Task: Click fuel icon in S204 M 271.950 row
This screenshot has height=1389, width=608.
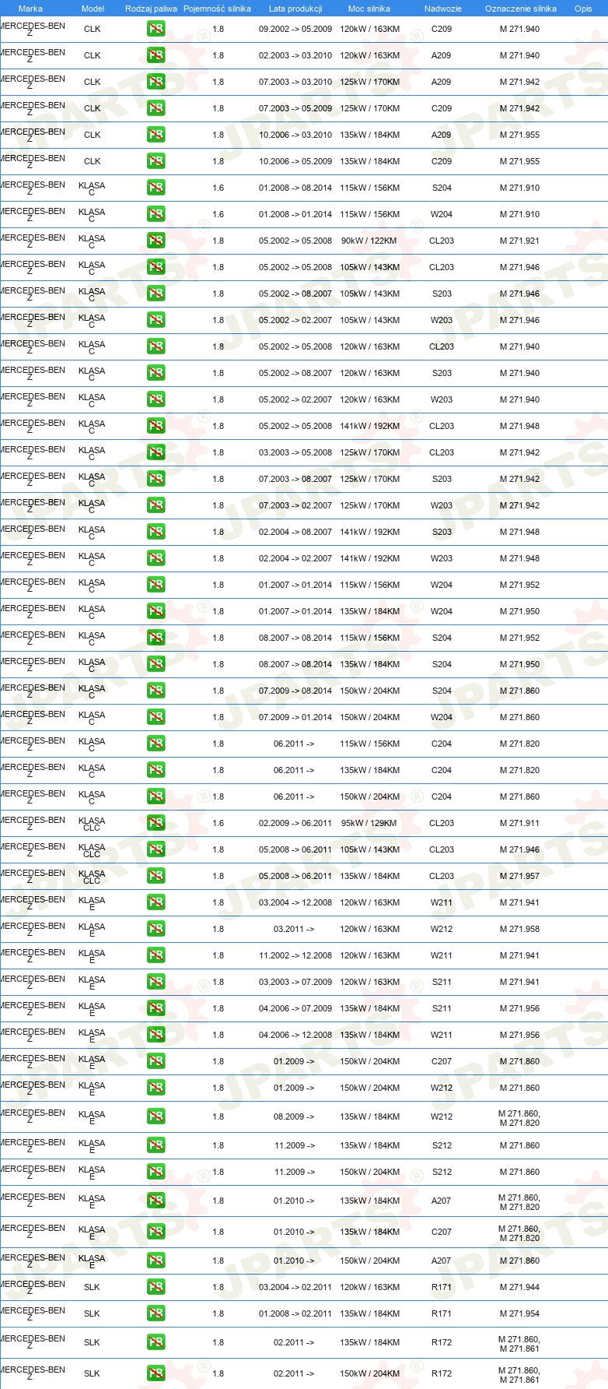Action: click(156, 665)
